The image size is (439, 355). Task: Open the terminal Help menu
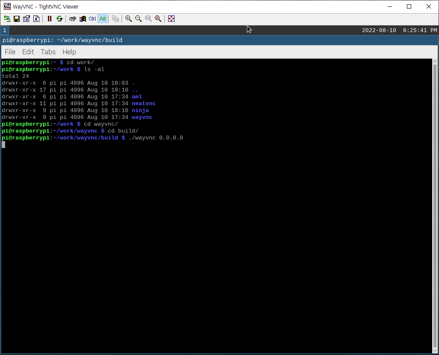(x=69, y=52)
